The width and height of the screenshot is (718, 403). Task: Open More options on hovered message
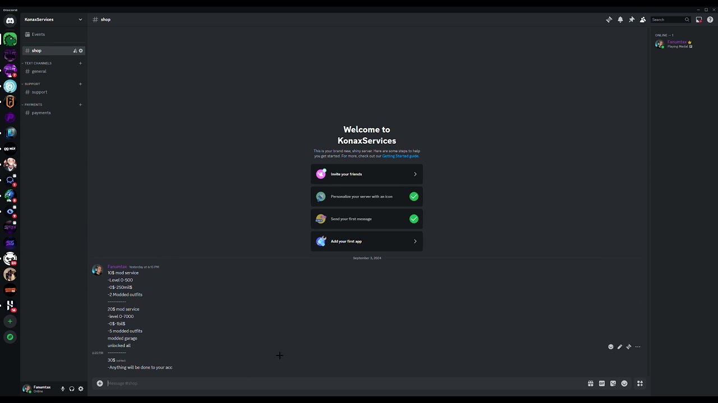638,347
